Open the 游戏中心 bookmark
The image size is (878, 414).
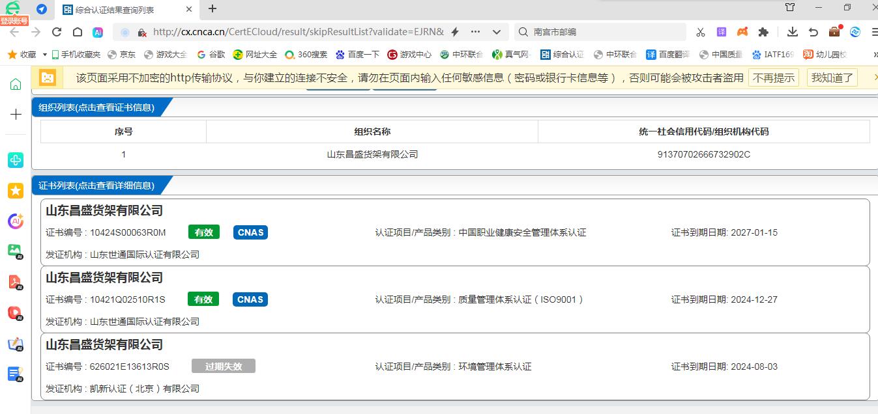[x=409, y=55]
